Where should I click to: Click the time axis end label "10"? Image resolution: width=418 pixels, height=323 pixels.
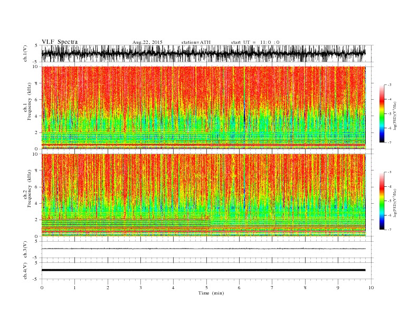point(371,288)
